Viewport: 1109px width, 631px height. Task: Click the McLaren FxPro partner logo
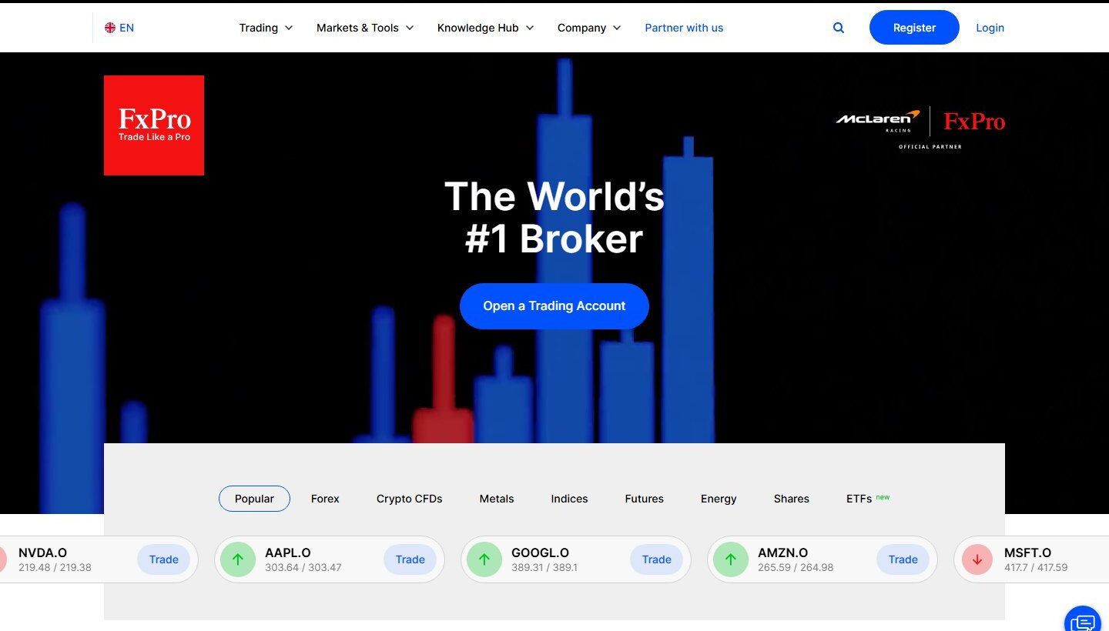(x=920, y=127)
